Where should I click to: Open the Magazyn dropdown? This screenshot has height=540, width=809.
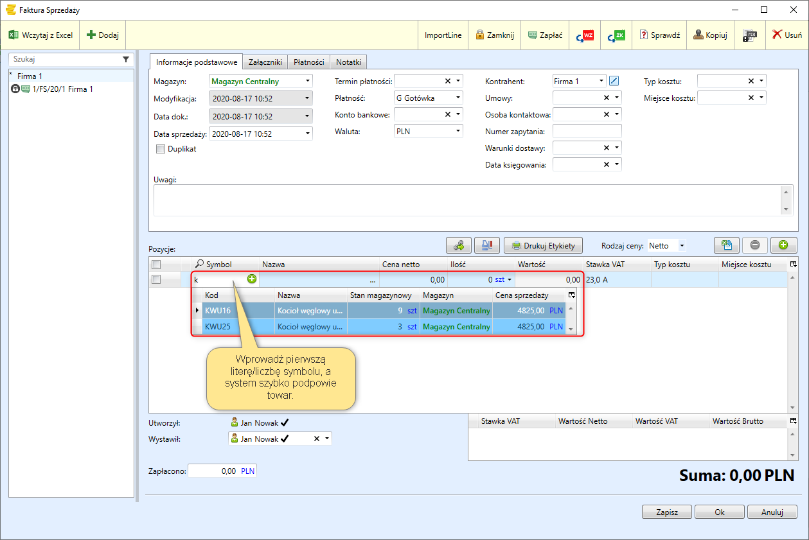click(308, 82)
